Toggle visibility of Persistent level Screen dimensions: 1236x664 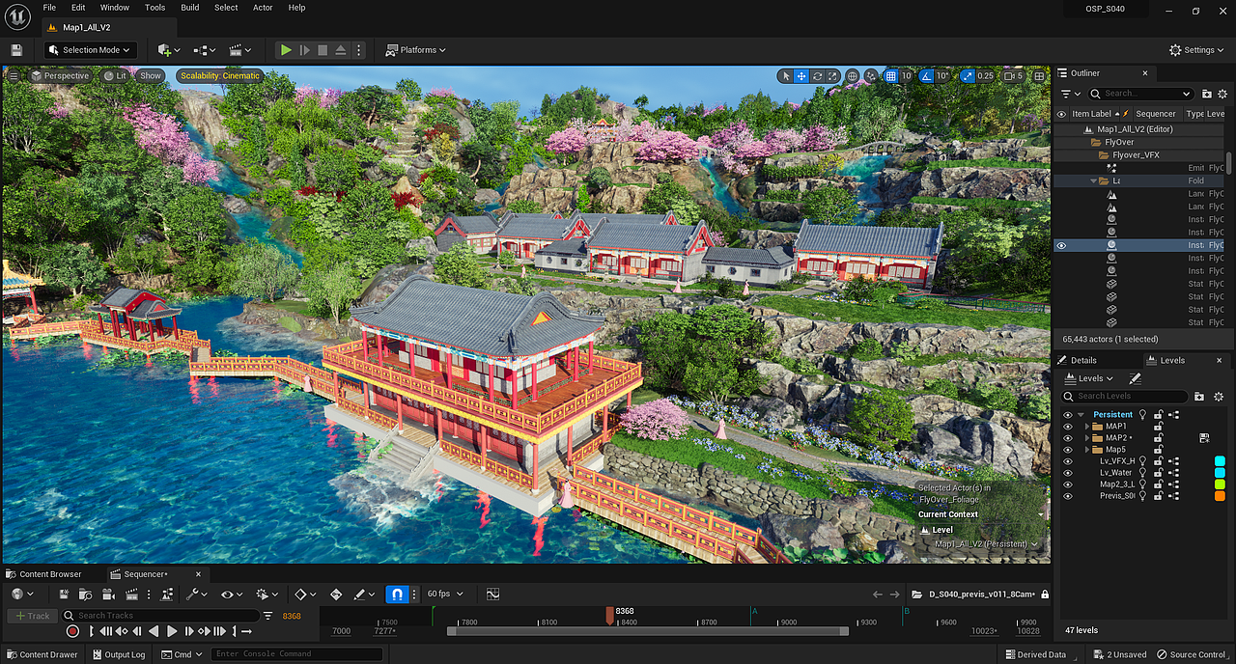click(1067, 415)
